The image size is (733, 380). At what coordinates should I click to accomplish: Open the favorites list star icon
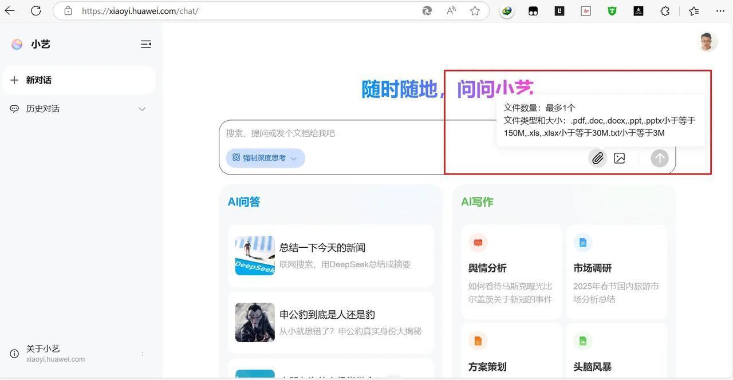coord(694,11)
